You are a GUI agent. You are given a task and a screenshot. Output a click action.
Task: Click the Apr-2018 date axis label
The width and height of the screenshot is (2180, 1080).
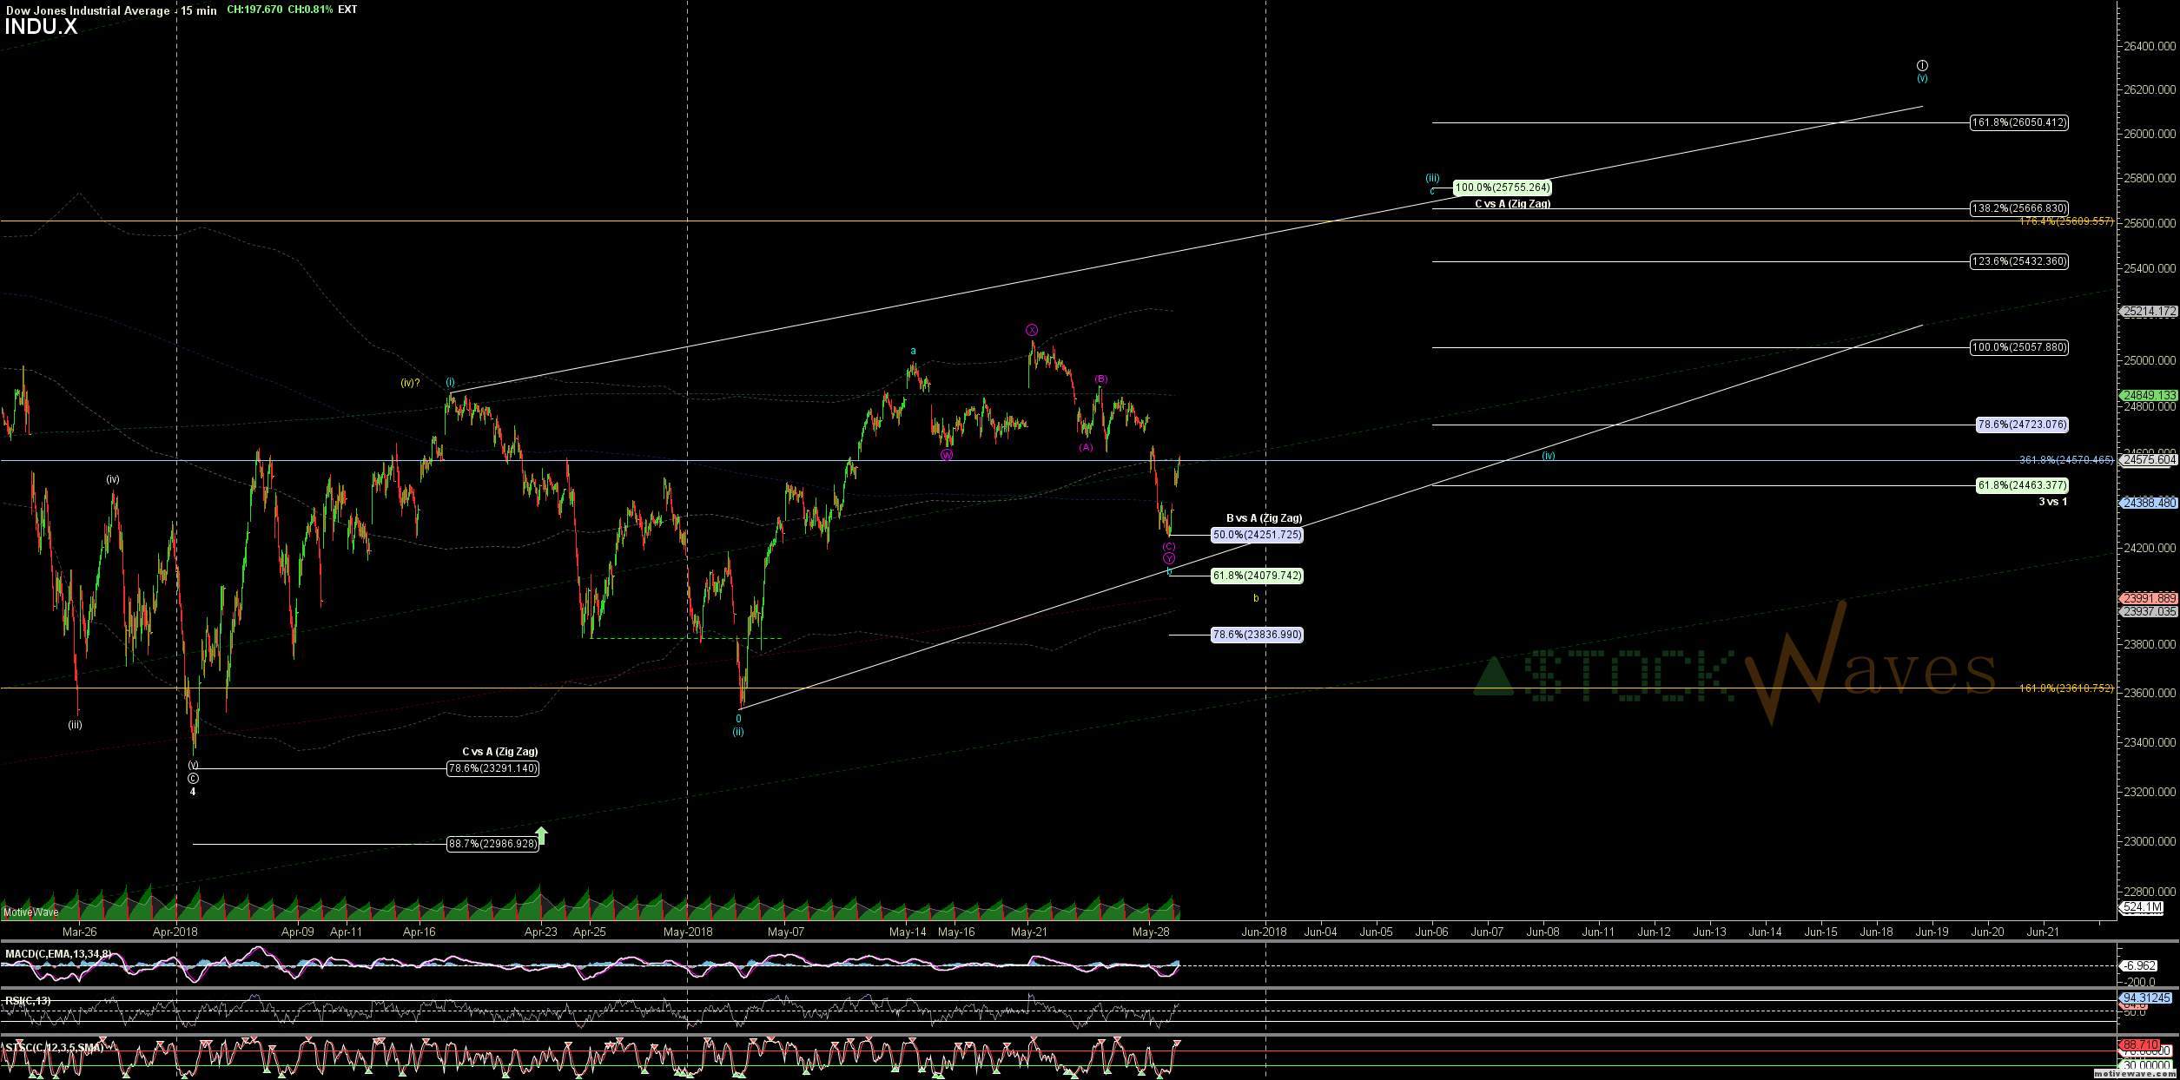(175, 932)
